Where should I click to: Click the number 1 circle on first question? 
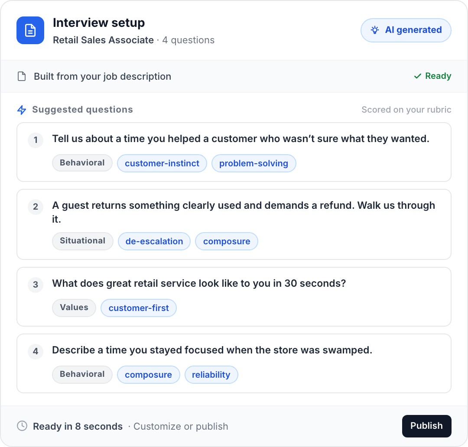tap(36, 140)
